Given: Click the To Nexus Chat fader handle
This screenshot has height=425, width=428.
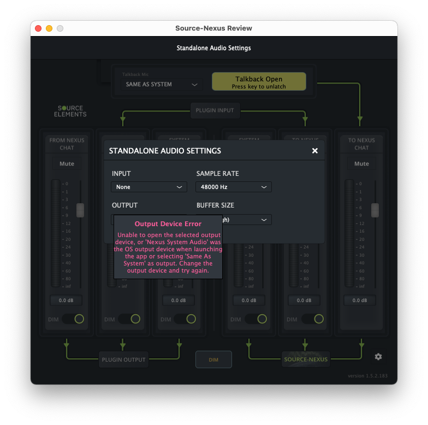Looking at the screenshot, I should coord(375,210).
